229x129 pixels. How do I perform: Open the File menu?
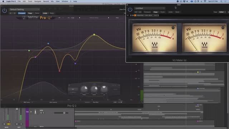pos(19,1)
